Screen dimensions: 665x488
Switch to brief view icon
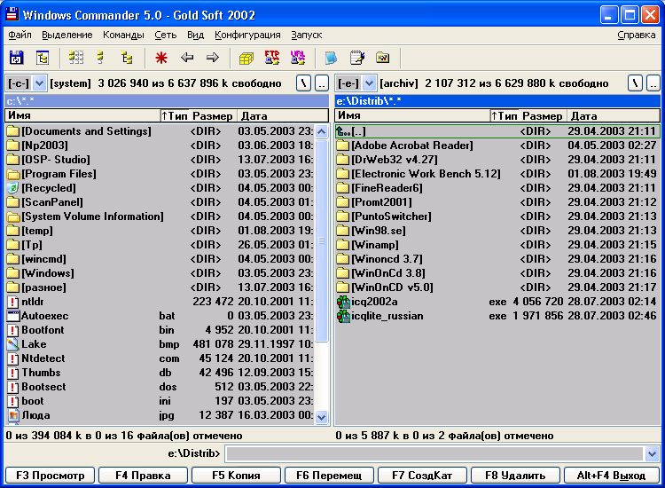76,58
